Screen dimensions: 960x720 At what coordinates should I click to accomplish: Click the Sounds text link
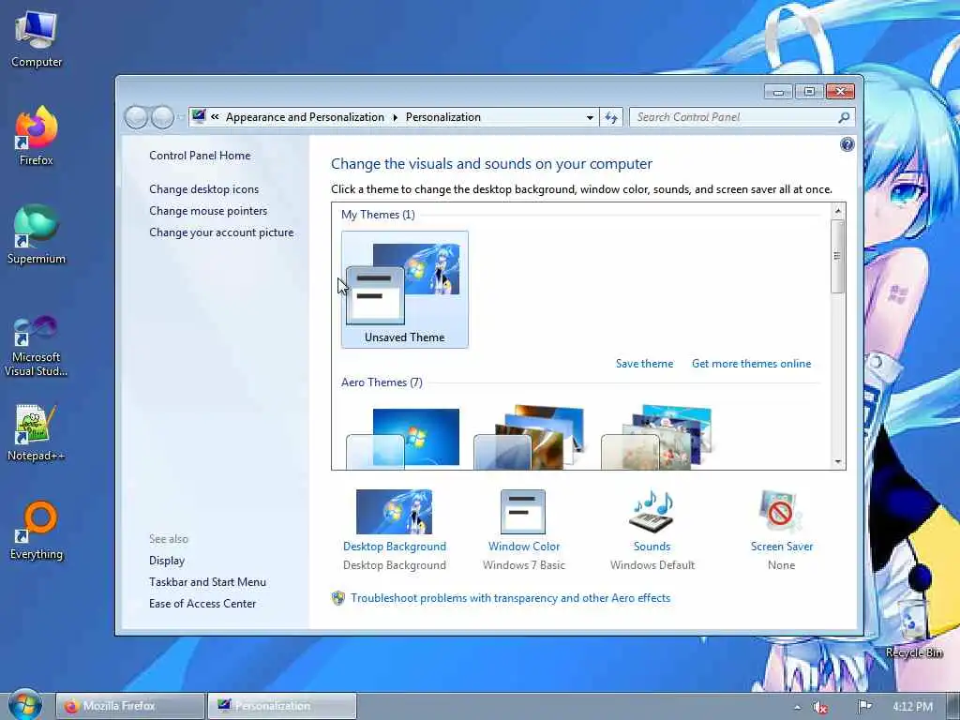click(652, 547)
